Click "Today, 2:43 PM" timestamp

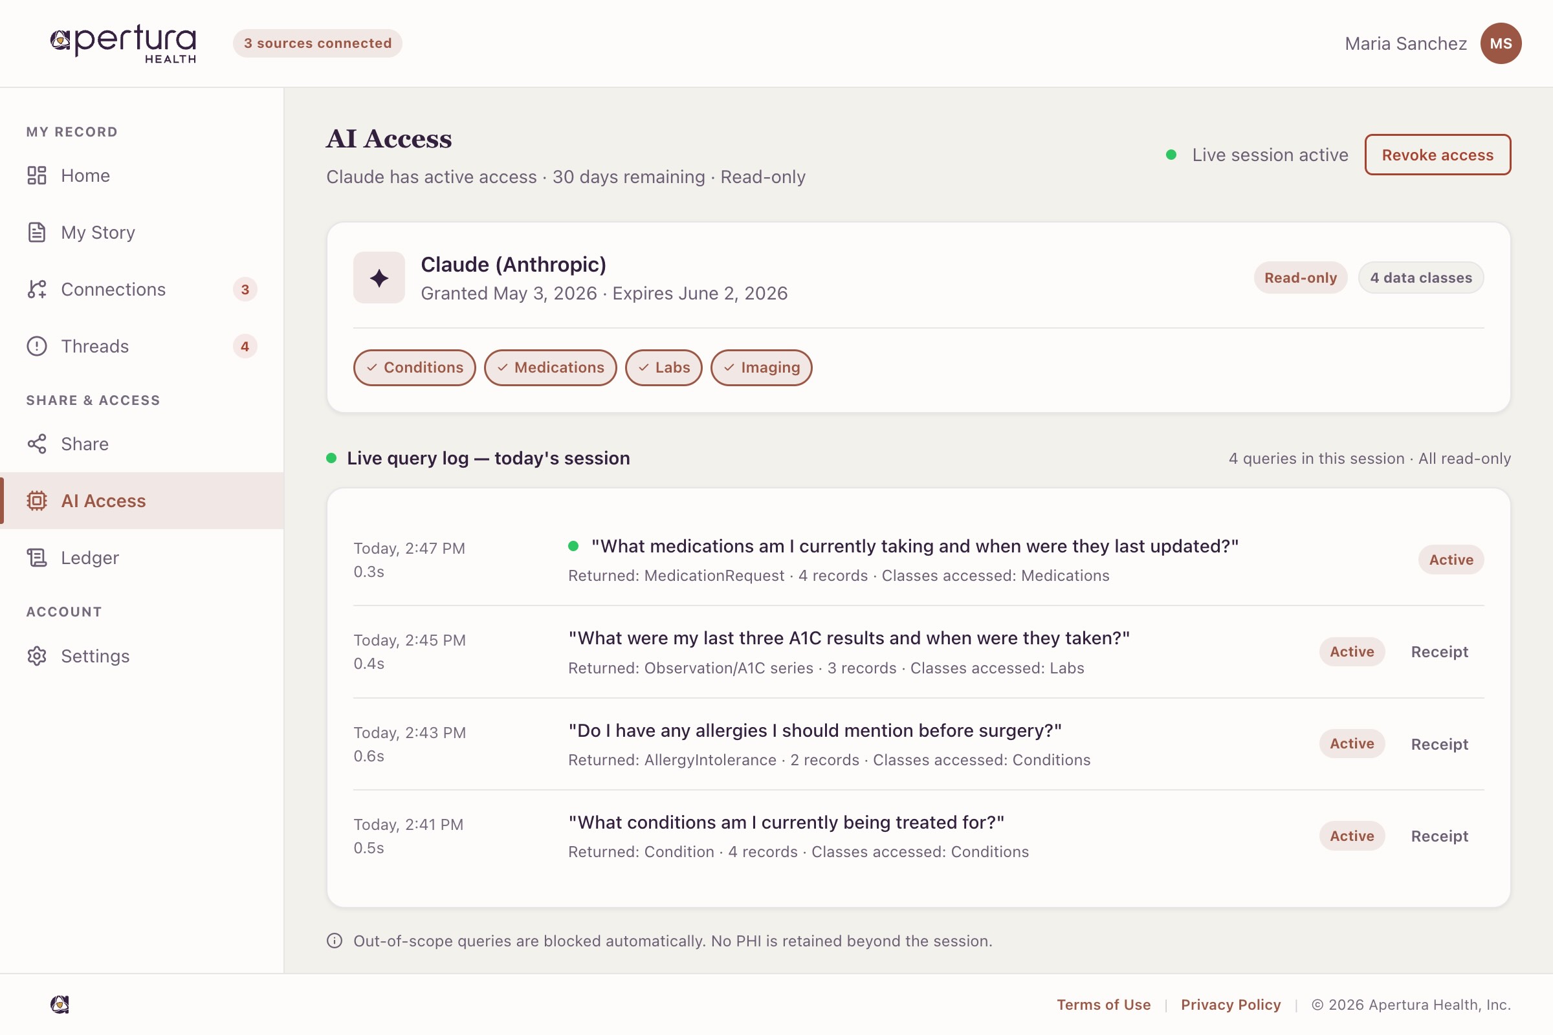[x=410, y=732]
